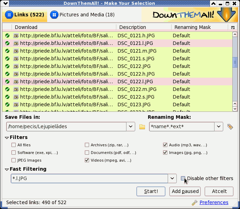The width and height of the screenshot is (240, 209).
Task: Toggle green check icon for DSC_0122.s.JPG row
Action: [7, 97]
